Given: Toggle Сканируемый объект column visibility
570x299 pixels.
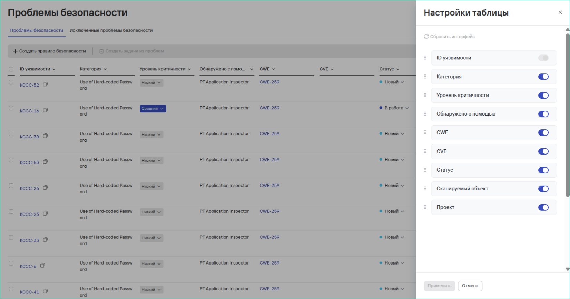Looking at the screenshot, I should pos(543,189).
